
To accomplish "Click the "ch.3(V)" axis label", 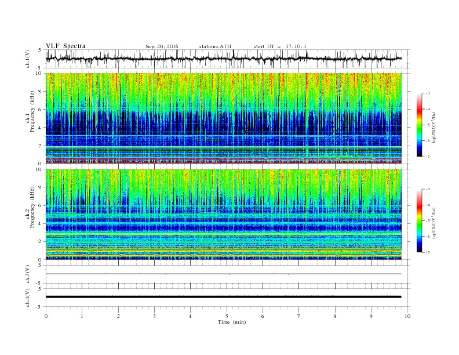I will point(27,274).
